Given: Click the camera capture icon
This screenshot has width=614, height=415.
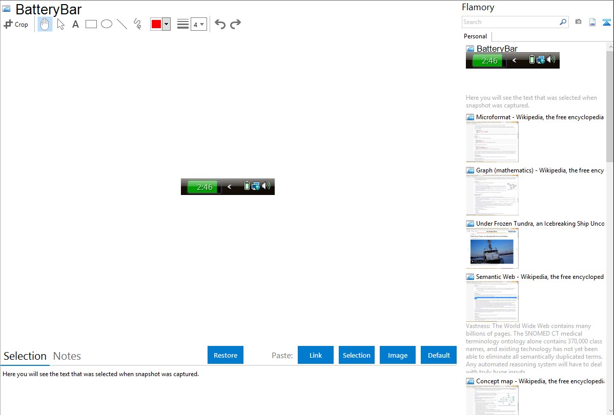Looking at the screenshot, I should 578,22.
